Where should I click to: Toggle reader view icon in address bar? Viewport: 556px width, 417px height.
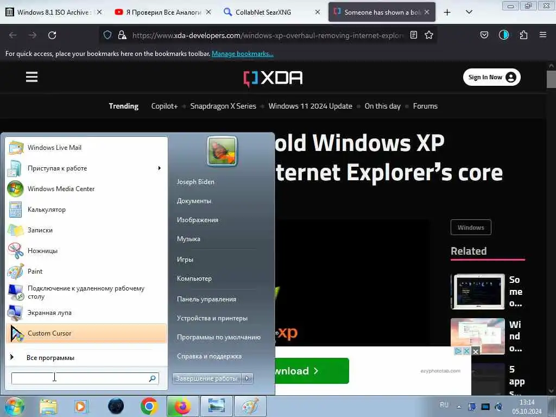pyautogui.click(x=413, y=35)
